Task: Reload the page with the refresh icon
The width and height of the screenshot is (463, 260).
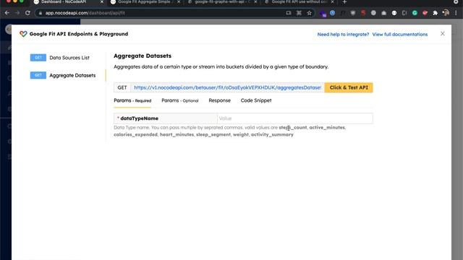Action: coord(27,13)
